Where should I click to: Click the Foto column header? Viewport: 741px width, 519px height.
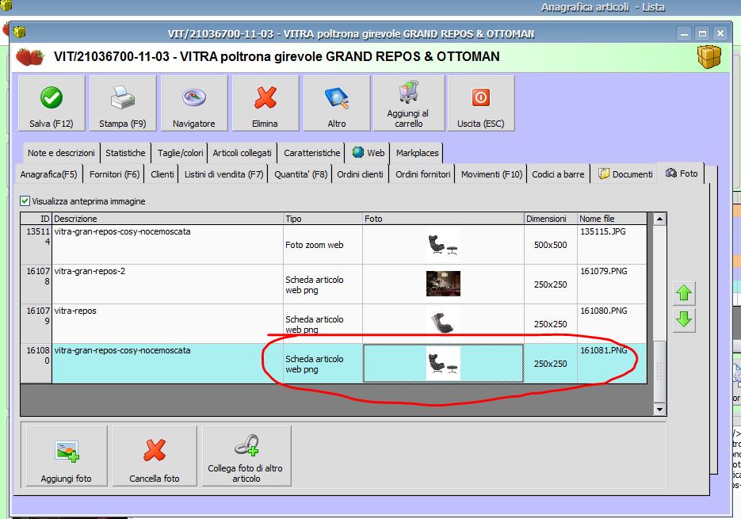pos(443,219)
